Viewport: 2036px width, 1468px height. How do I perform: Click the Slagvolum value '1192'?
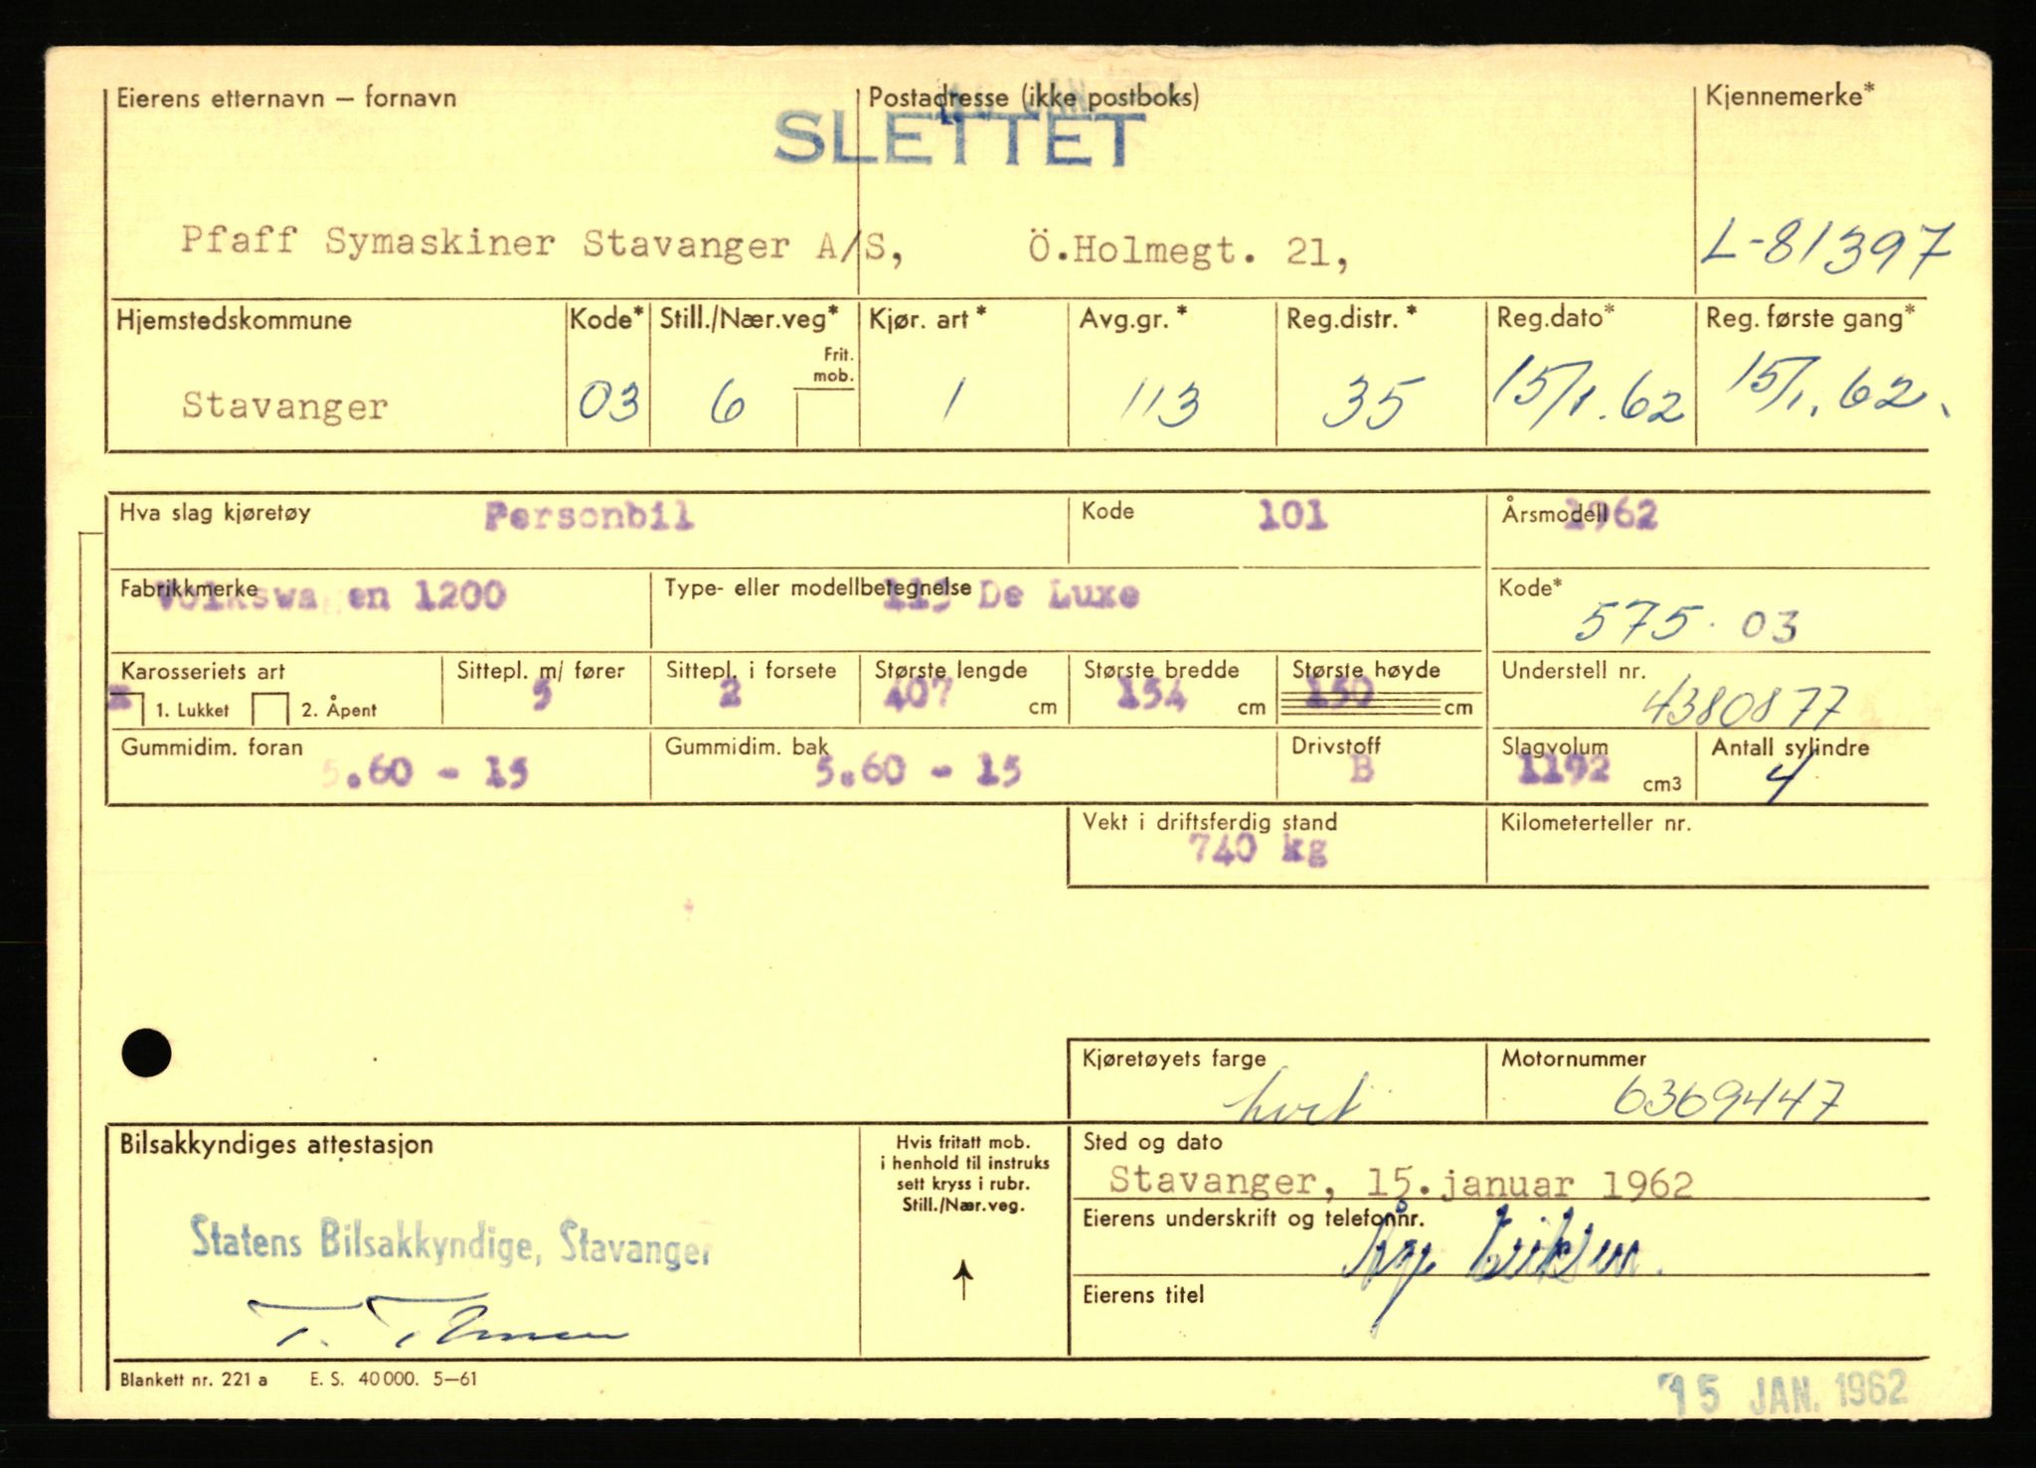pos(1564,768)
